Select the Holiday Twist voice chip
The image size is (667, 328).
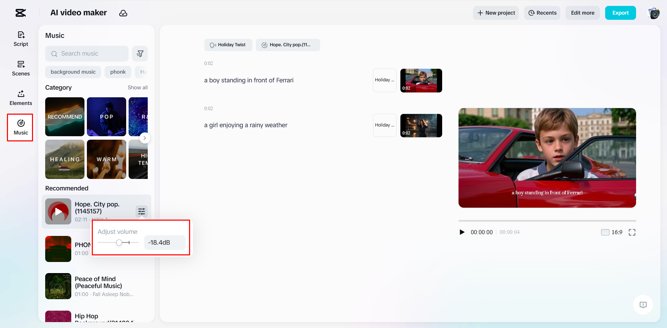[x=228, y=45]
